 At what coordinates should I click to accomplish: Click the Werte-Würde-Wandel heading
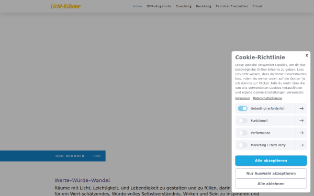coord(82,180)
